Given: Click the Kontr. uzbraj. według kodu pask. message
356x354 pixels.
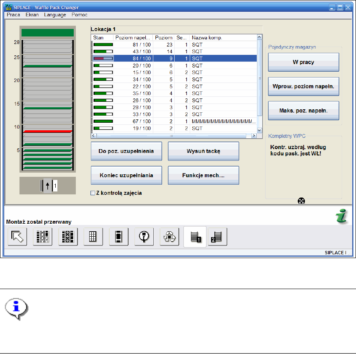Looking at the screenshot, I should pyautogui.click(x=298, y=150).
